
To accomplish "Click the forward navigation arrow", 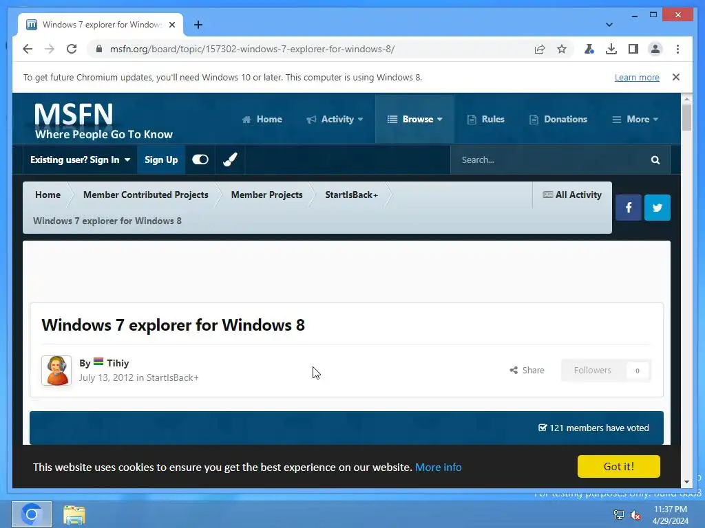I will click(x=50, y=49).
